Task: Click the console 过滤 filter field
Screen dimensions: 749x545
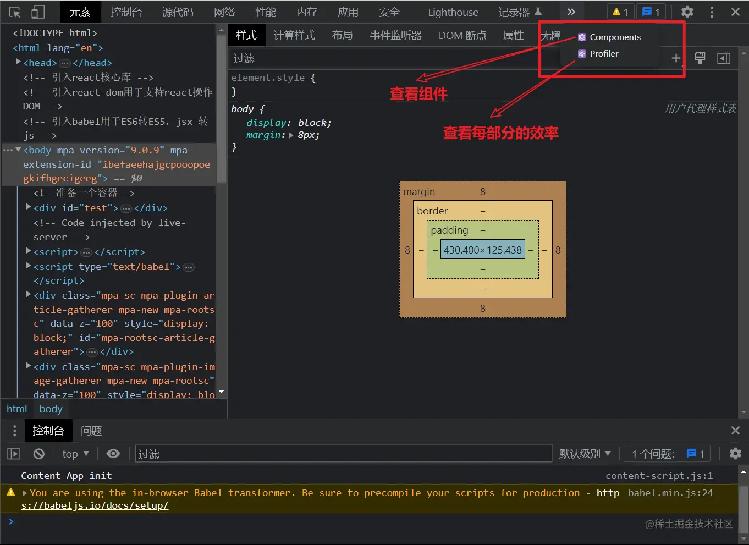Action: (343, 454)
